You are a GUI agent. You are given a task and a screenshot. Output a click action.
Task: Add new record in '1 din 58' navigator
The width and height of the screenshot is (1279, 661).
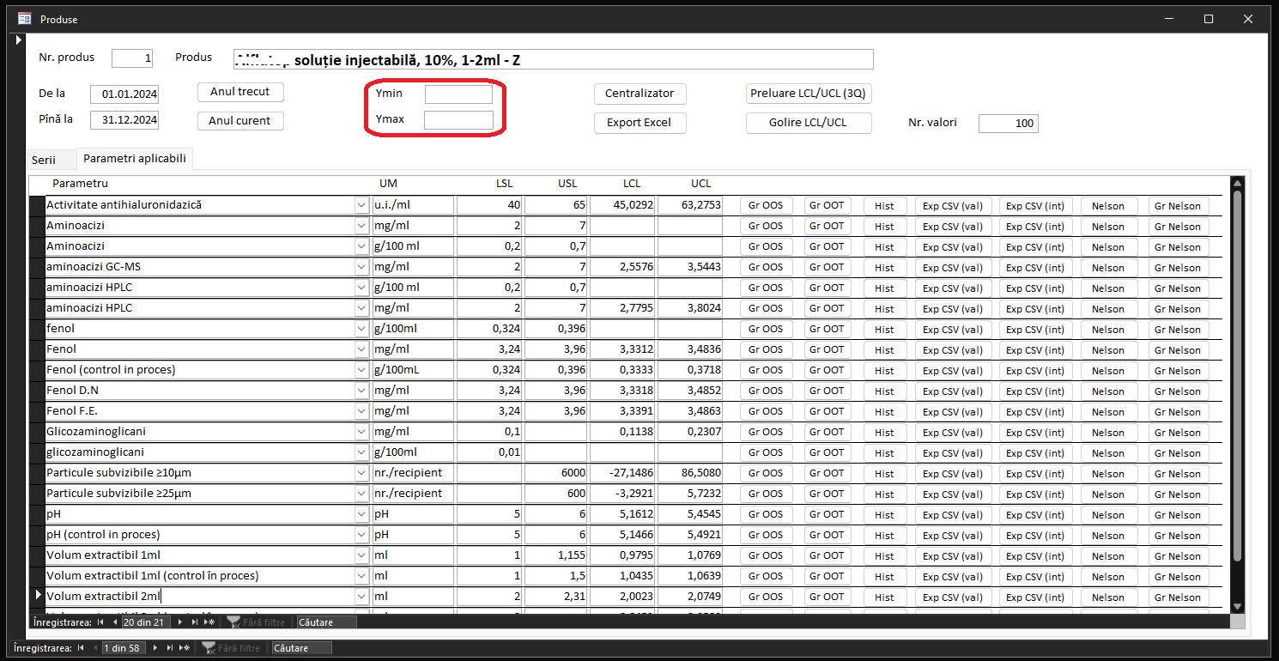[x=185, y=648]
